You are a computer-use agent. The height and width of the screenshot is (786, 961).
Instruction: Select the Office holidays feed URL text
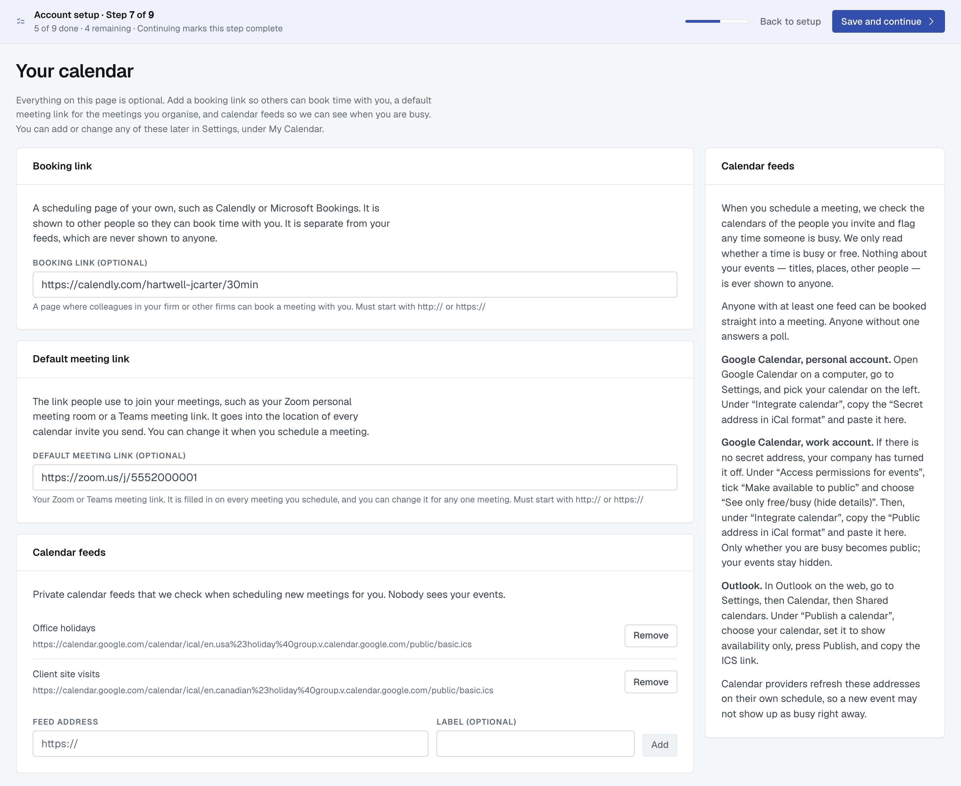[x=252, y=644]
